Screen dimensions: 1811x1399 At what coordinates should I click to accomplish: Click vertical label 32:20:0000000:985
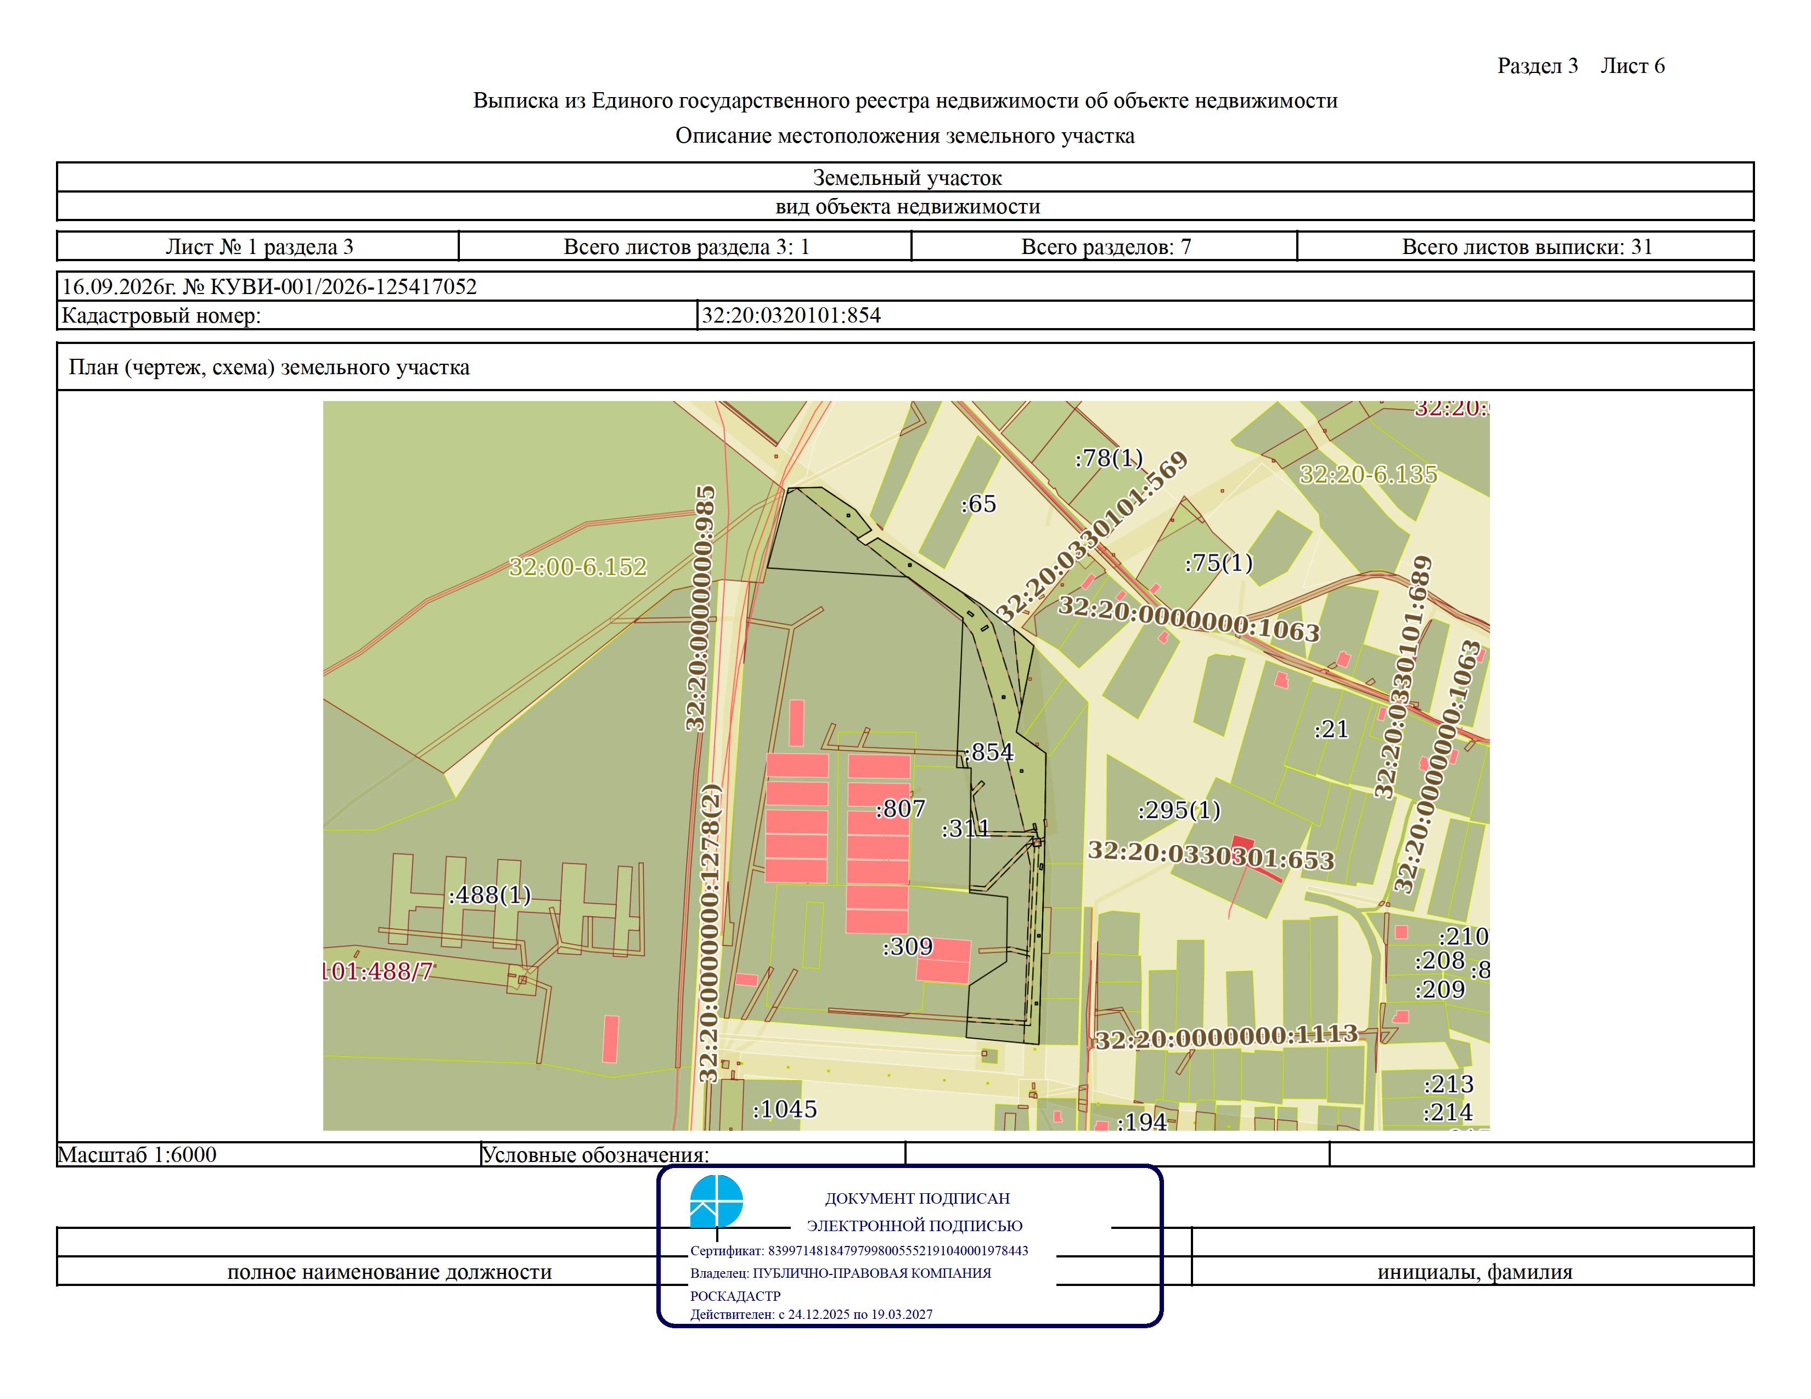701,608
